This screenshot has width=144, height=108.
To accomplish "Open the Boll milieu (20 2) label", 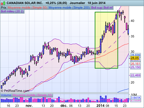I will coord(12,12).
